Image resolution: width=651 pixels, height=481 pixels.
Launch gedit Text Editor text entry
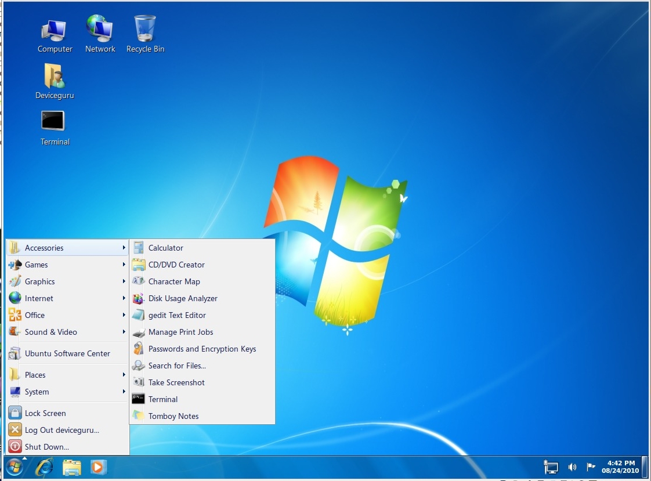click(x=178, y=315)
